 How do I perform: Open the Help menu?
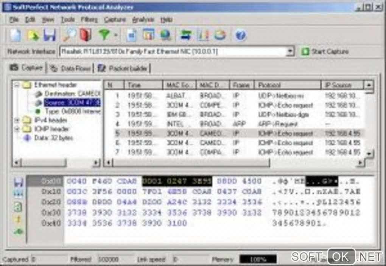click(167, 20)
